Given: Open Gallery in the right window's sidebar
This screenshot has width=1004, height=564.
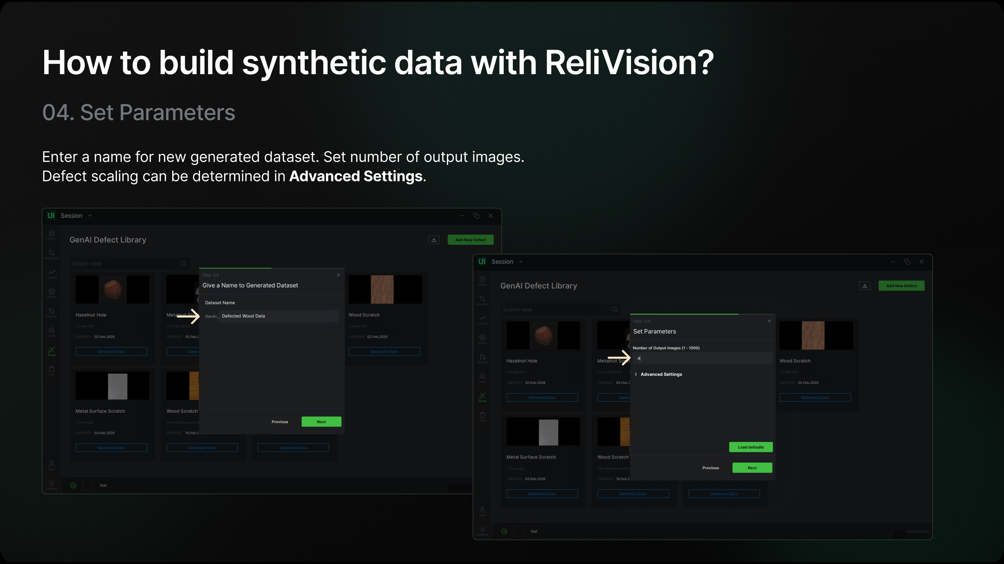Looking at the screenshot, I should pos(482,280).
